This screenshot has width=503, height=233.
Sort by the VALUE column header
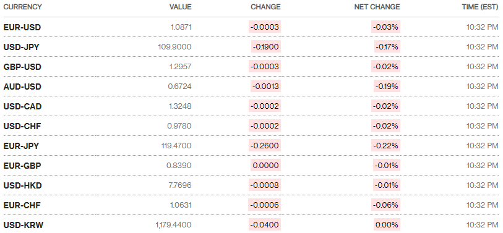(180, 7)
